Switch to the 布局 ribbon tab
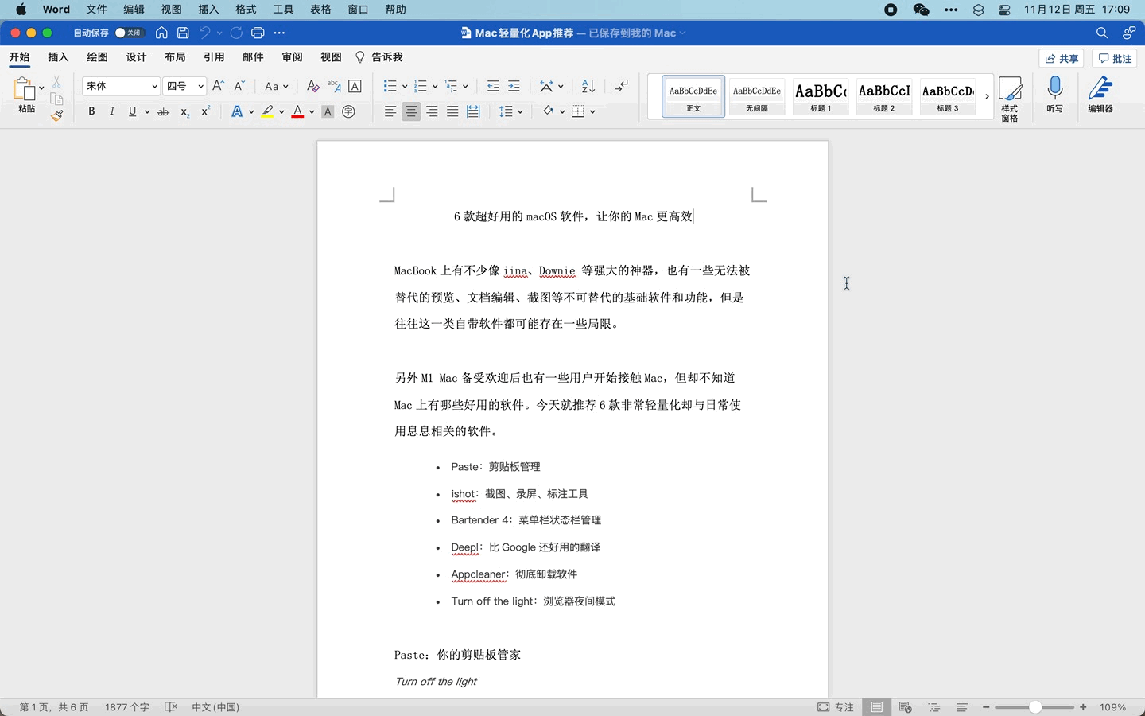 coord(175,57)
